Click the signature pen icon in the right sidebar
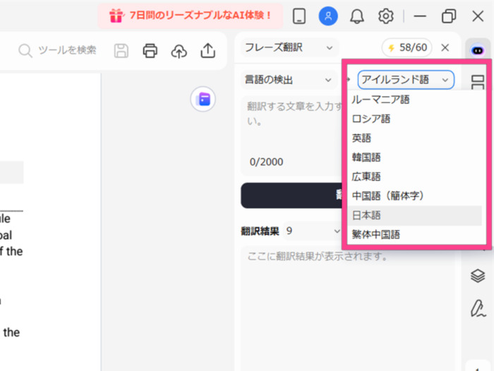Screen dimensions: 494x371 pyautogui.click(x=478, y=308)
